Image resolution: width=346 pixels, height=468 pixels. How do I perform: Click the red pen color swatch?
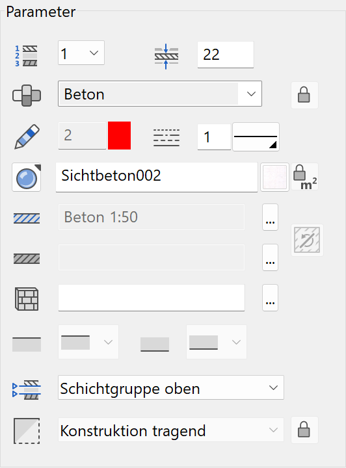[120, 135]
